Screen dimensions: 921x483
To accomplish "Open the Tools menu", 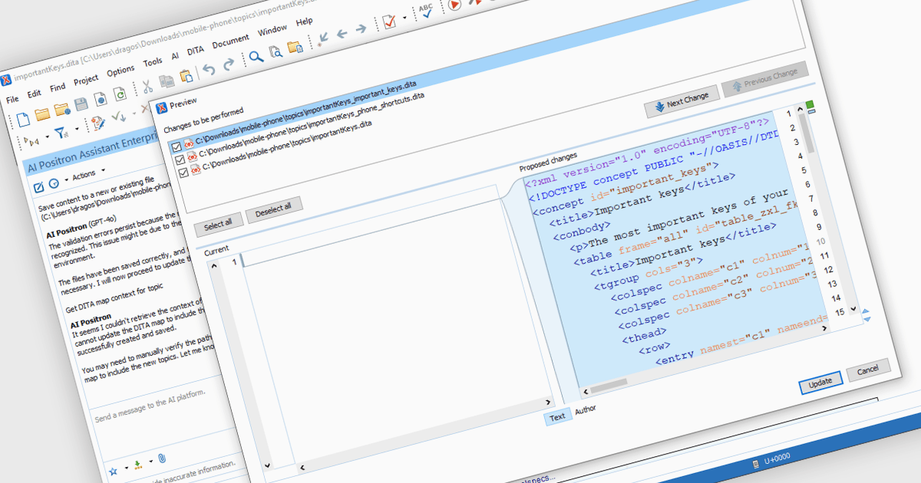I will click(x=152, y=61).
